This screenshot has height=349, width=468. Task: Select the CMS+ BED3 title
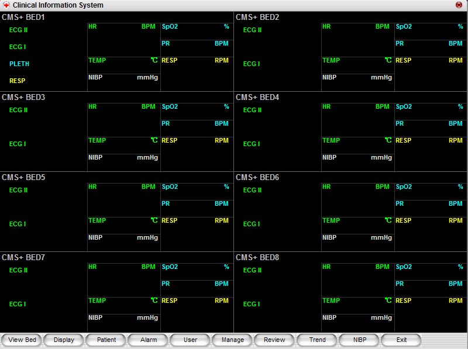pos(23,97)
